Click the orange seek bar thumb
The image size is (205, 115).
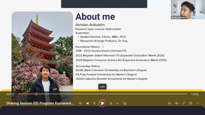pyautogui.click(x=36, y=94)
